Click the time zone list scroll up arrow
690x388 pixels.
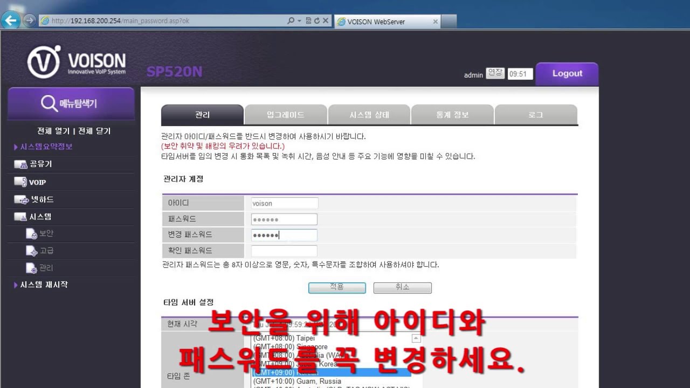(416, 338)
